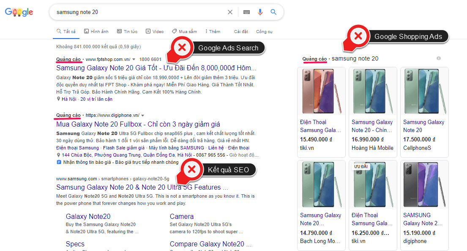The width and height of the screenshot is (467, 251).
Task: Open Specs sitelink
Action: click(75, 244)
